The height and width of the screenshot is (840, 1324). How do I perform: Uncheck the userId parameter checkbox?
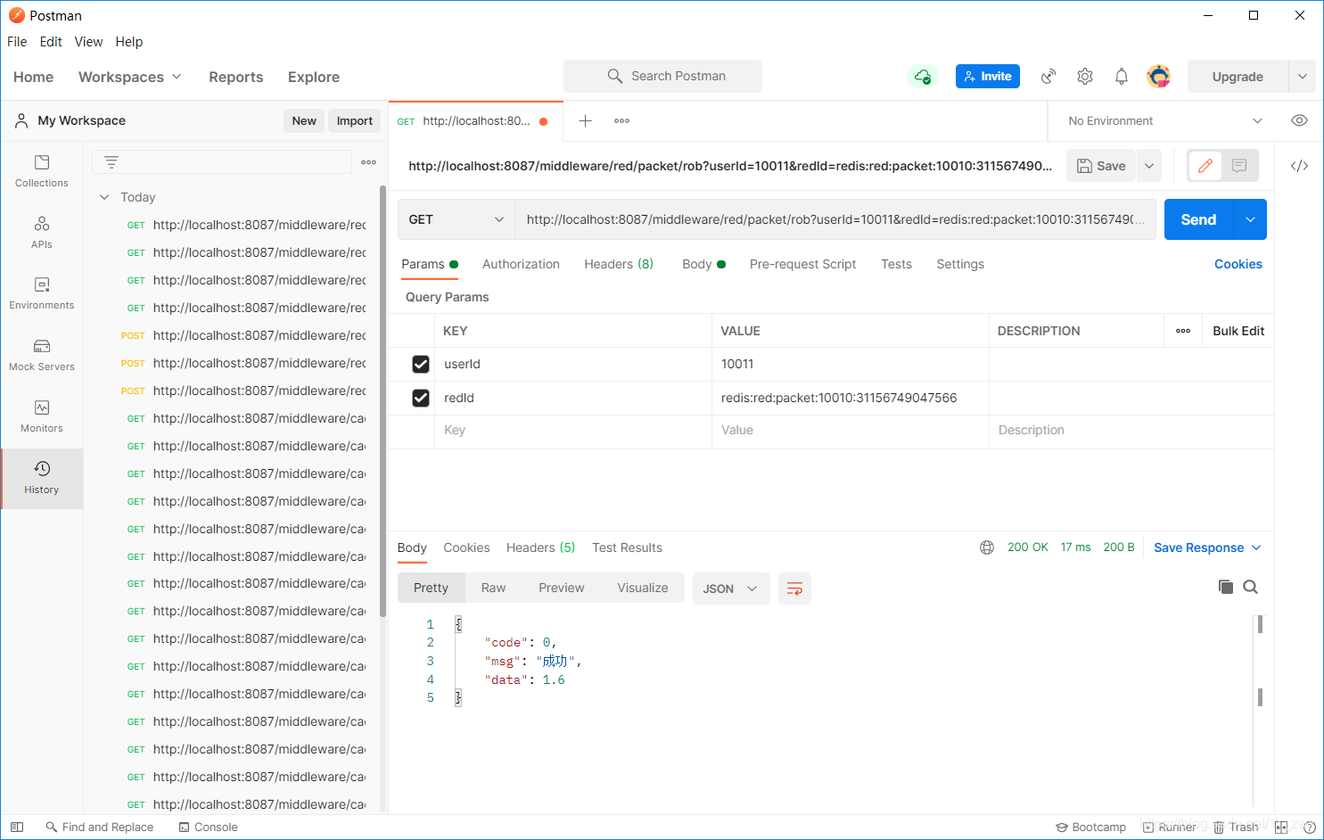pos(421,364)
